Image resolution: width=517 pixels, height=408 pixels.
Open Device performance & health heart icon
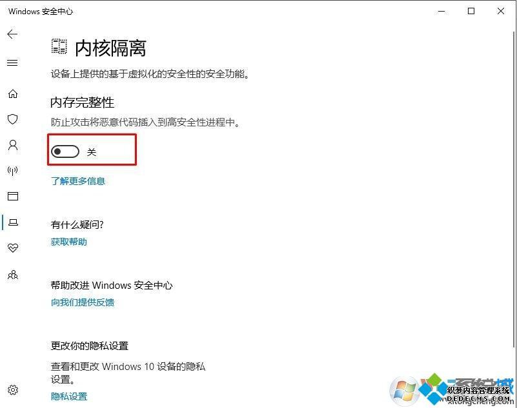(x=13, y=248)
